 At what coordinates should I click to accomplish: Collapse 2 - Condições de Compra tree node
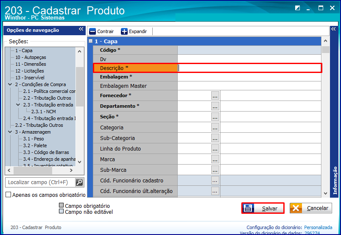pos(10,84)
